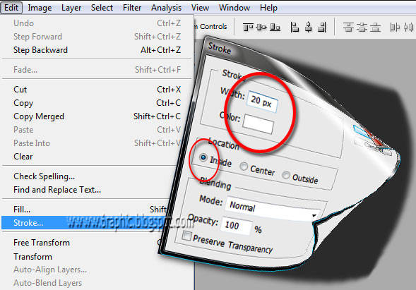Click the Distribute left edges icon
Image resolution: width=416 pixels, height=290 pixels.
click(395, 27)
